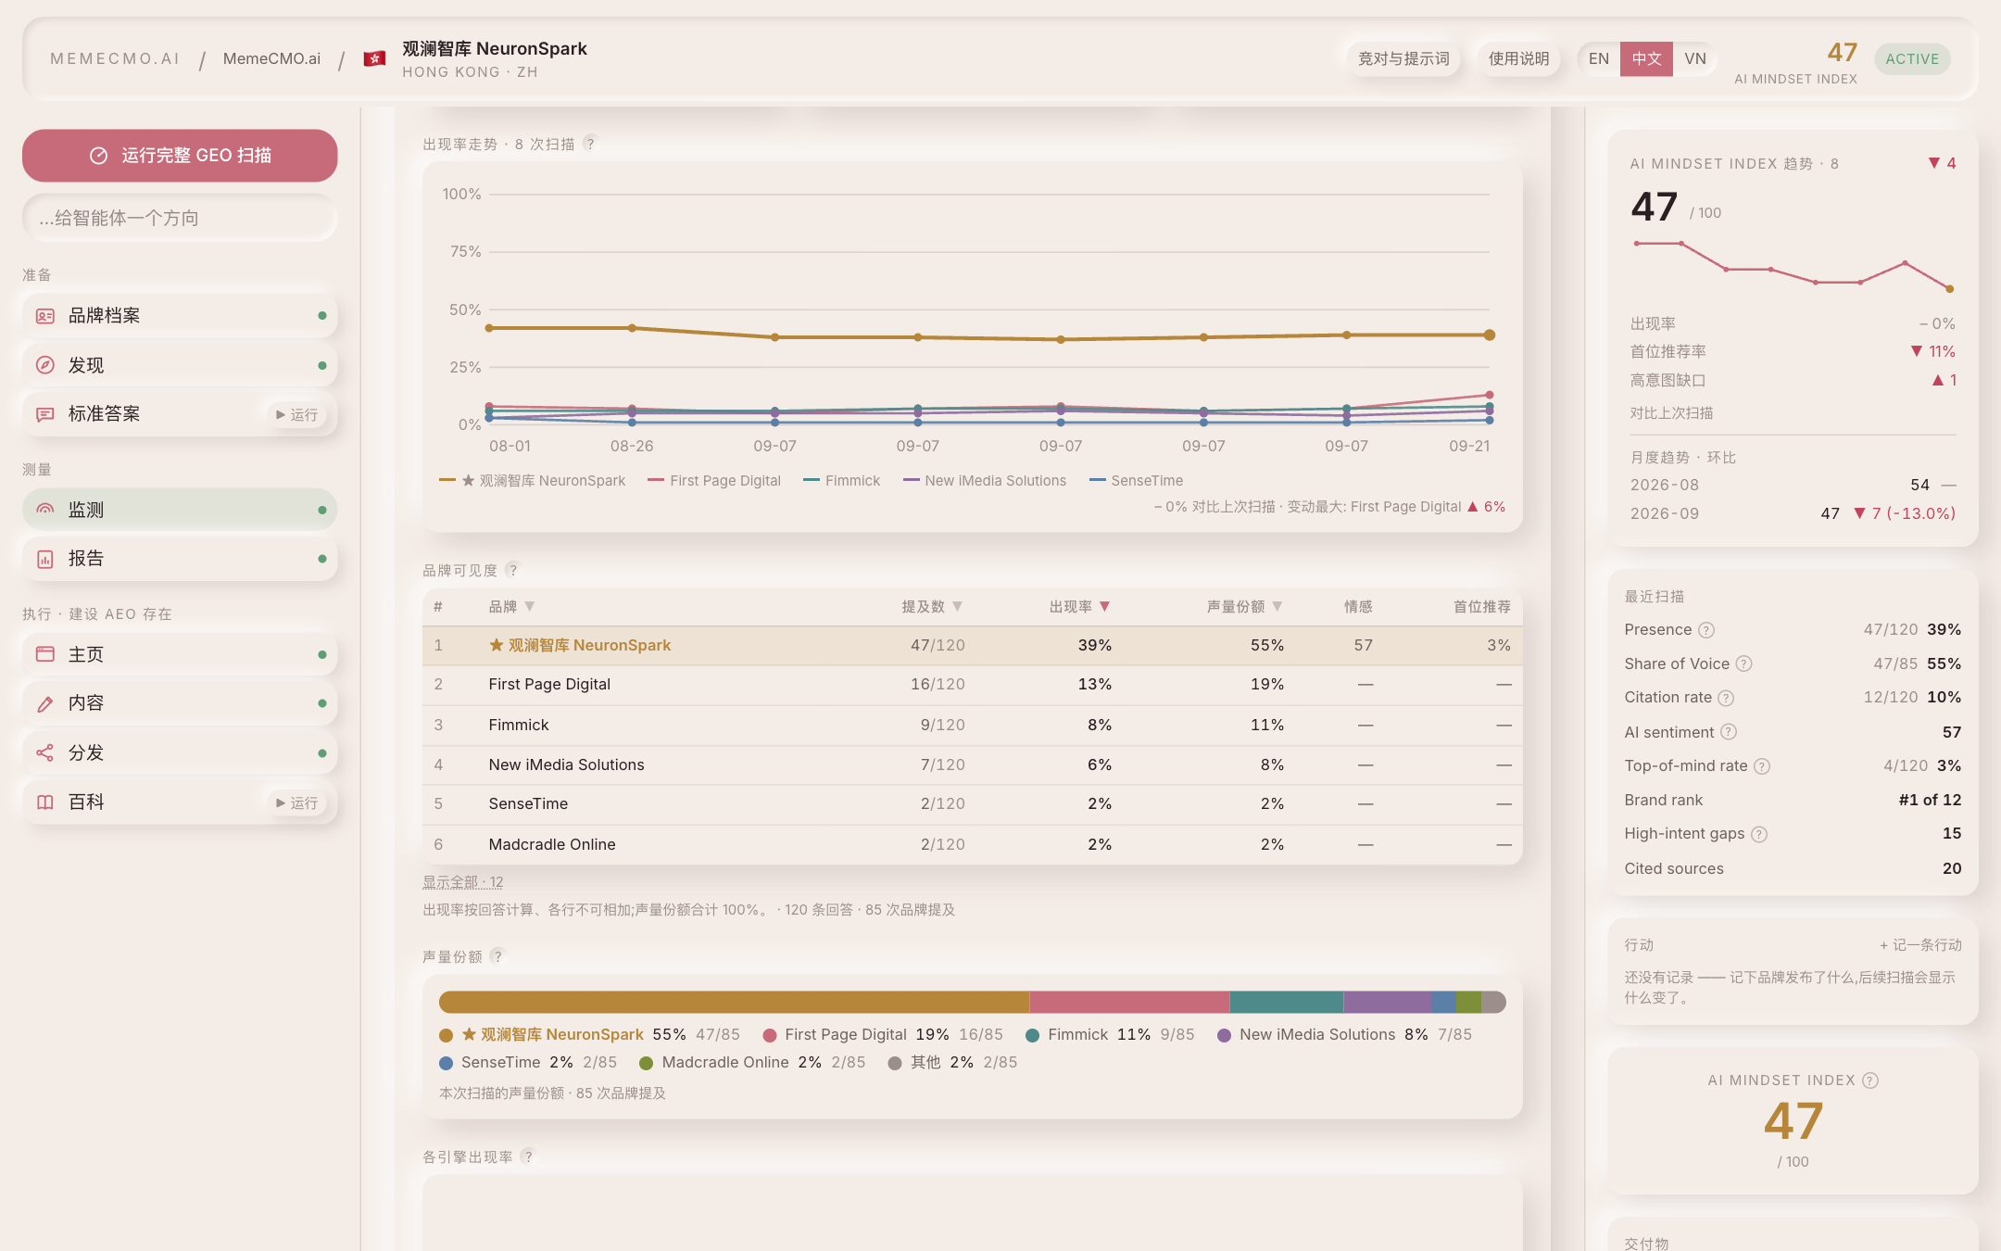Toggle SenseTime series in chart legend

pos(1136,481)
